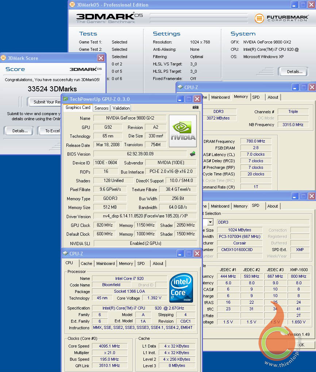Click the Bandwidth 64.0 GB/s field
The height and width of the screenshot is (372, 316).
178,207
